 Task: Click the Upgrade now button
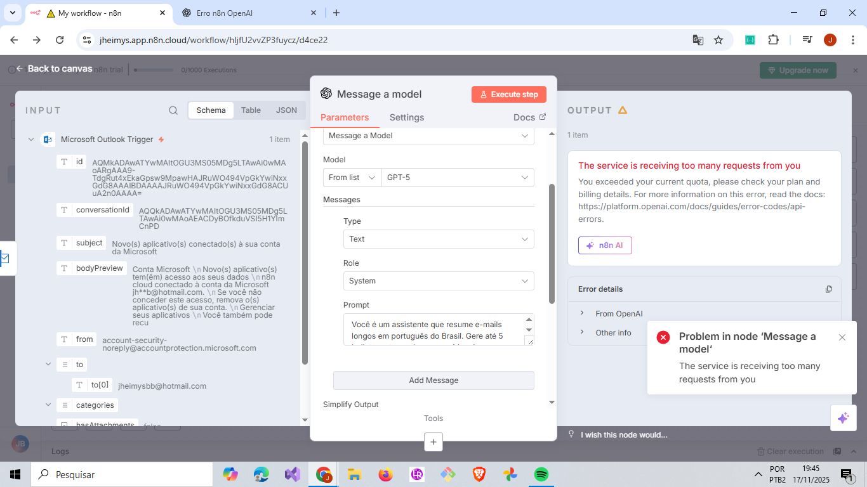(798, 70)
